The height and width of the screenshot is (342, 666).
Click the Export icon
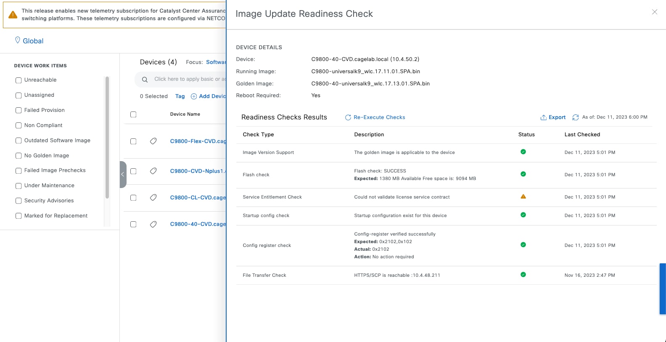[543, 117]
